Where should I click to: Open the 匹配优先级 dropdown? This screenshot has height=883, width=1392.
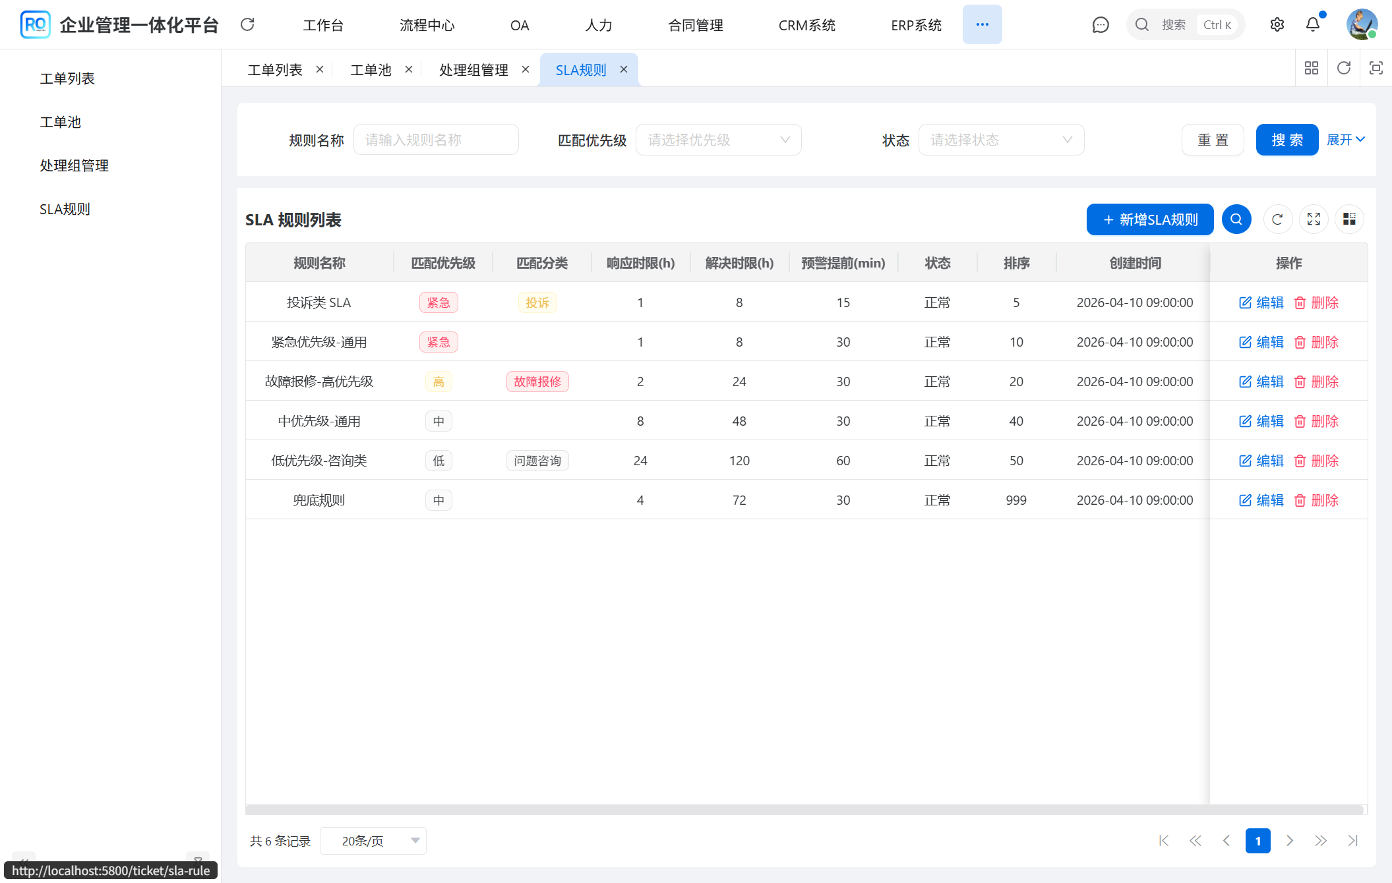[x=718, y=140]
